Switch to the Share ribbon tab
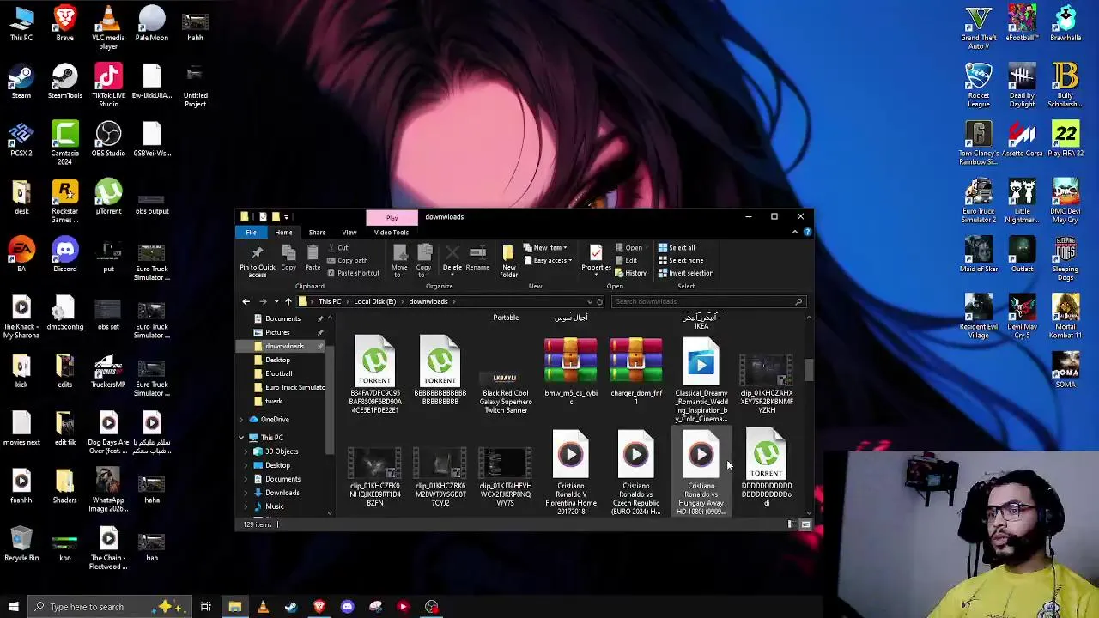 pyautogui.click(x=317, y=233)
